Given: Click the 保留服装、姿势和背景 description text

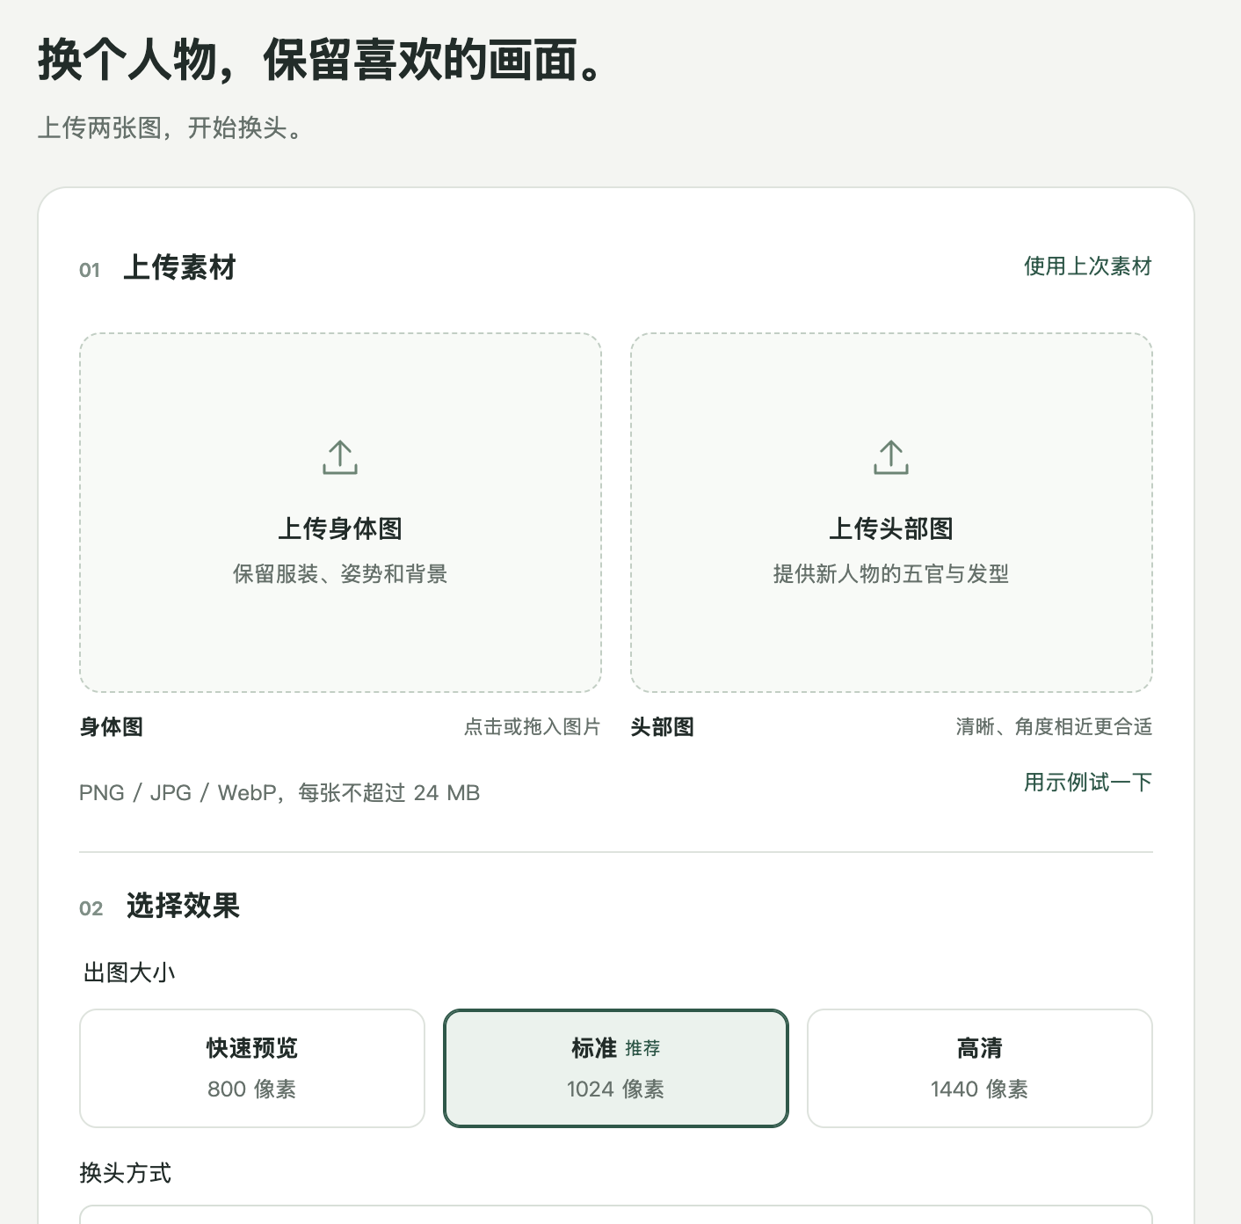Looking at the screenshot, I should (340, 574).
